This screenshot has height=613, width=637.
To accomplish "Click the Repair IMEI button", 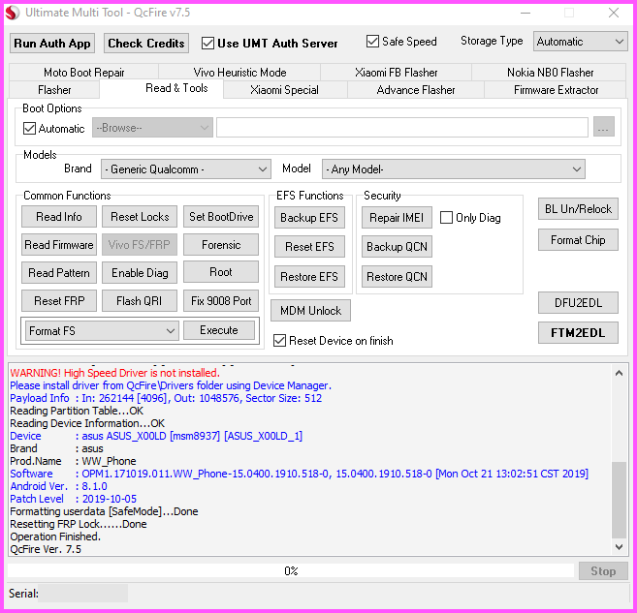I will pyautogui.click(x=397, y=218).
